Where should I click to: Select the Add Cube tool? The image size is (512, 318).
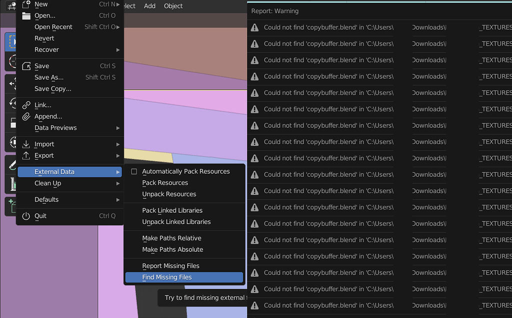pyautogui.click(x=11, y=206)
